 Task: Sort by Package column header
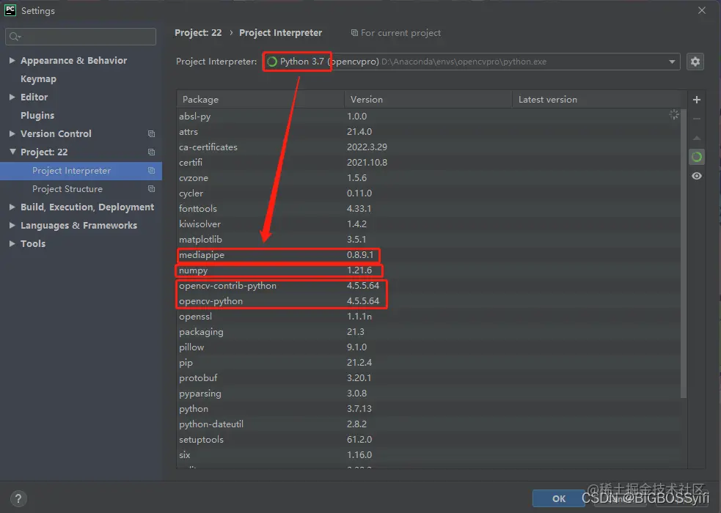tap(260, 99)
